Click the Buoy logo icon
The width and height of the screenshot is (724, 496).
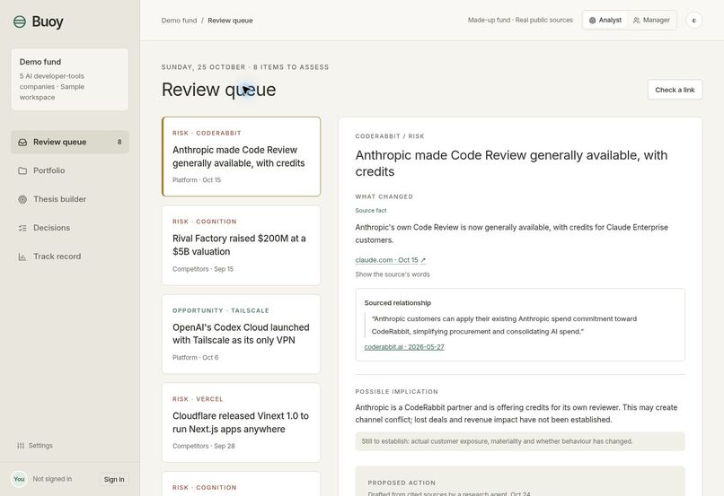[20, 22]
